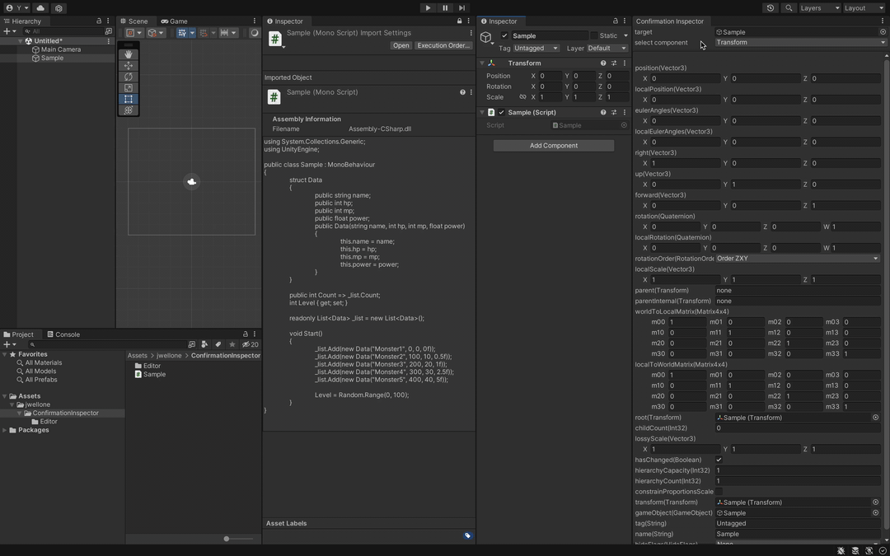Toggle the Static checkbox
The height and width of the screenshot is (556, 890).
(x=593, y=35)
